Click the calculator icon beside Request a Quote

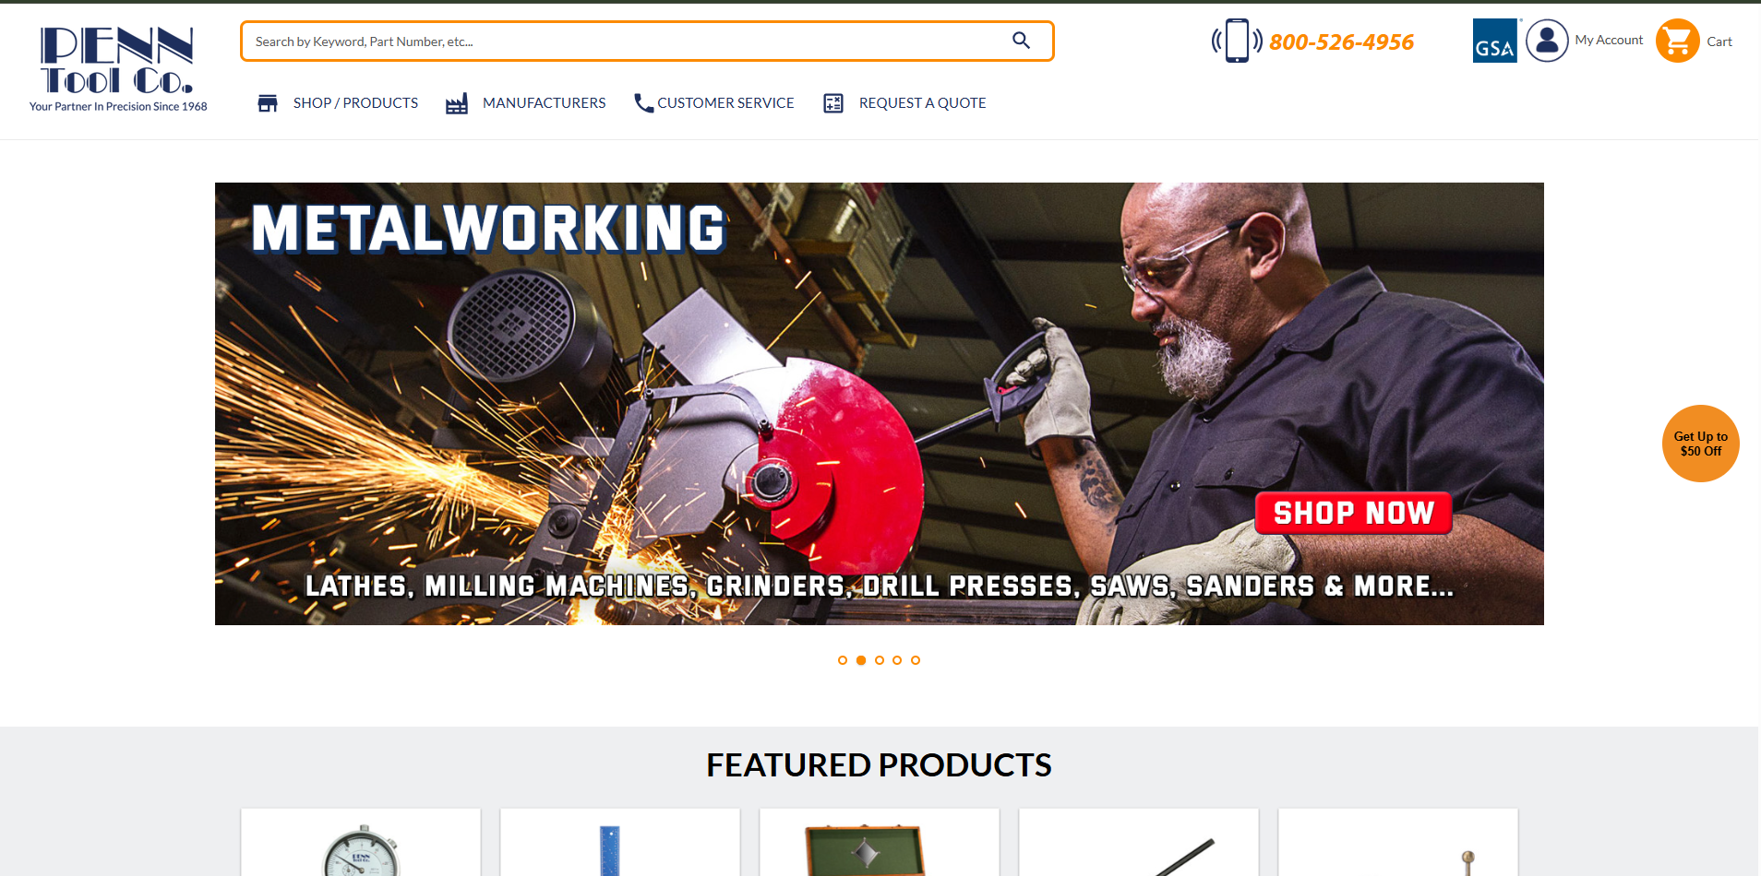[833, 103]
